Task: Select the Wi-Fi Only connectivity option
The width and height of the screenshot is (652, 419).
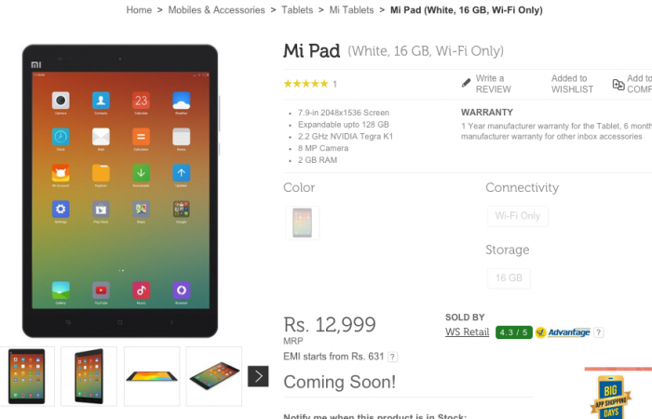Action: 518,216
